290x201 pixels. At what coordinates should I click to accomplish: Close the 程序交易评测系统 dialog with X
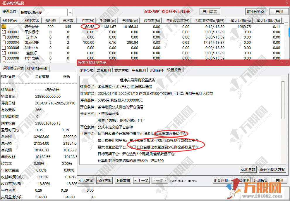[287, 62]
